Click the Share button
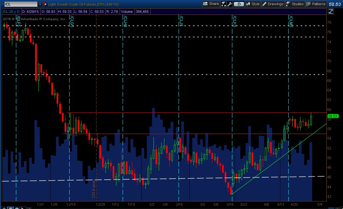Viewport: 343px width, 209px height. click(211, 4)
